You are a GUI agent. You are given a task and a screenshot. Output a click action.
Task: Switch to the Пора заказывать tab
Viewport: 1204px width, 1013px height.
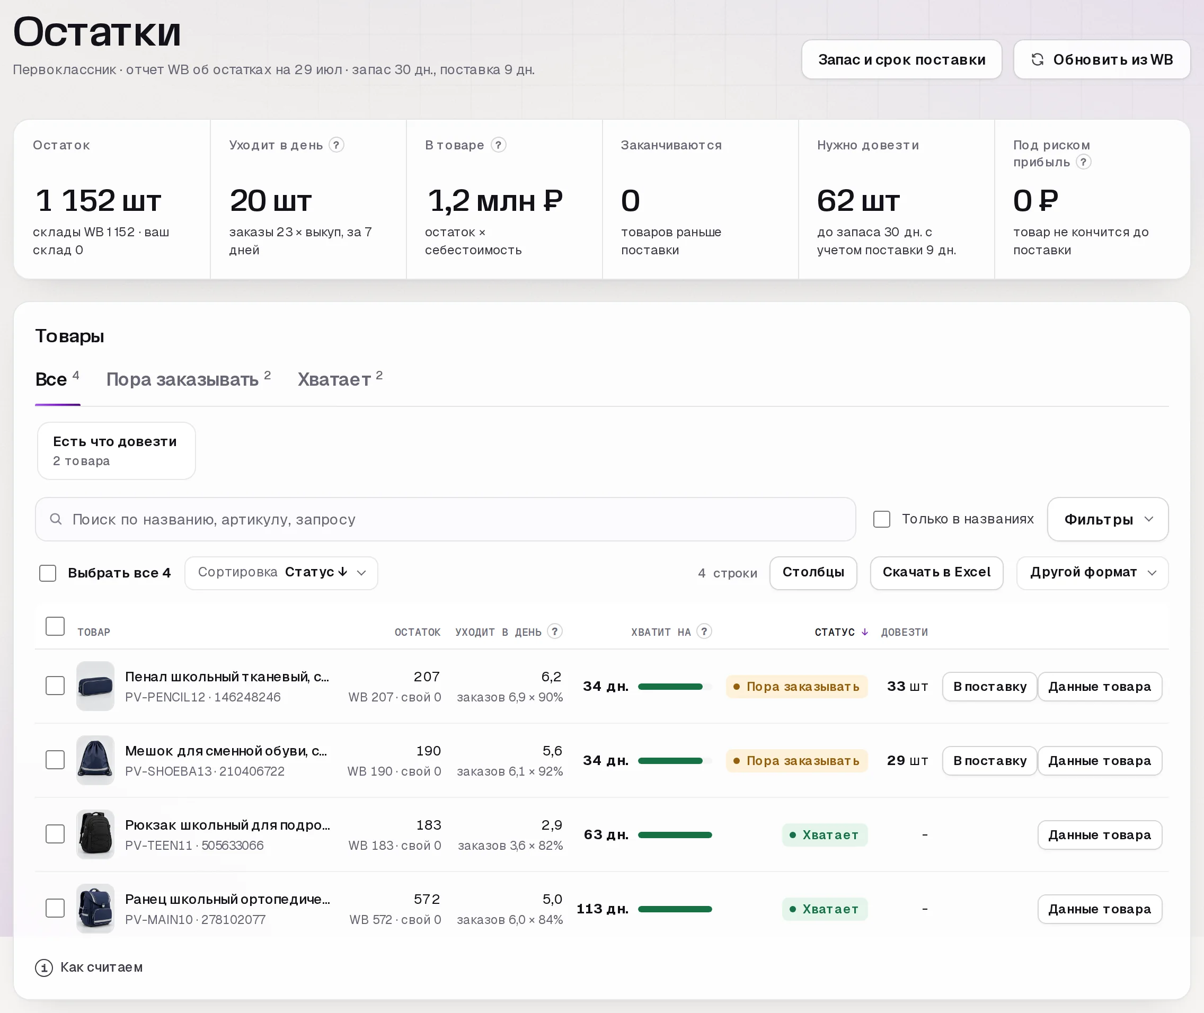pos(189,379)
